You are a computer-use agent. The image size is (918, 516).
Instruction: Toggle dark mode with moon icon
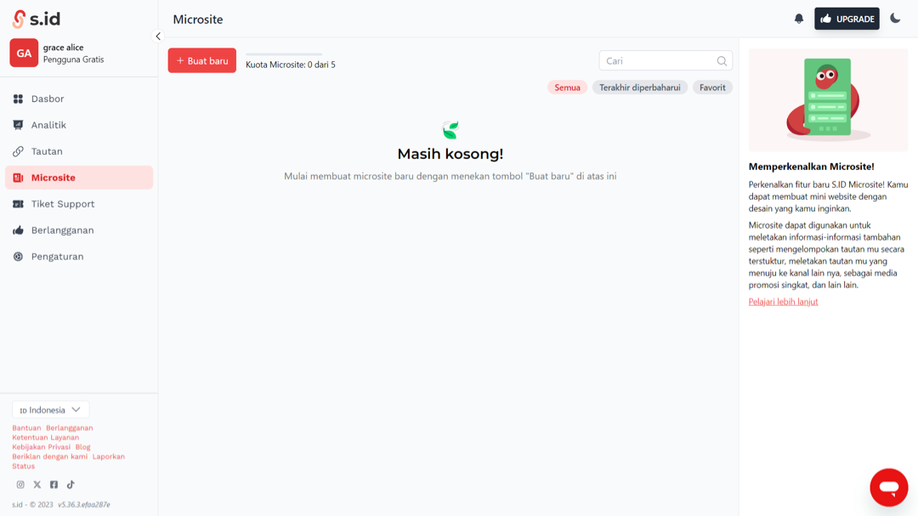coord(895,19)
